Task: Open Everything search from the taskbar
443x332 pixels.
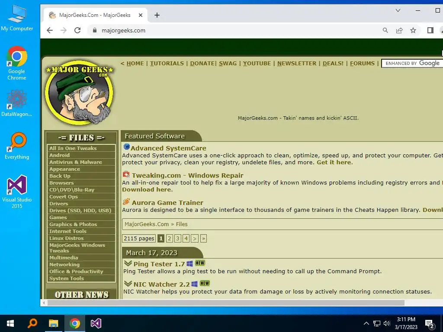Action: pos(32,323)
